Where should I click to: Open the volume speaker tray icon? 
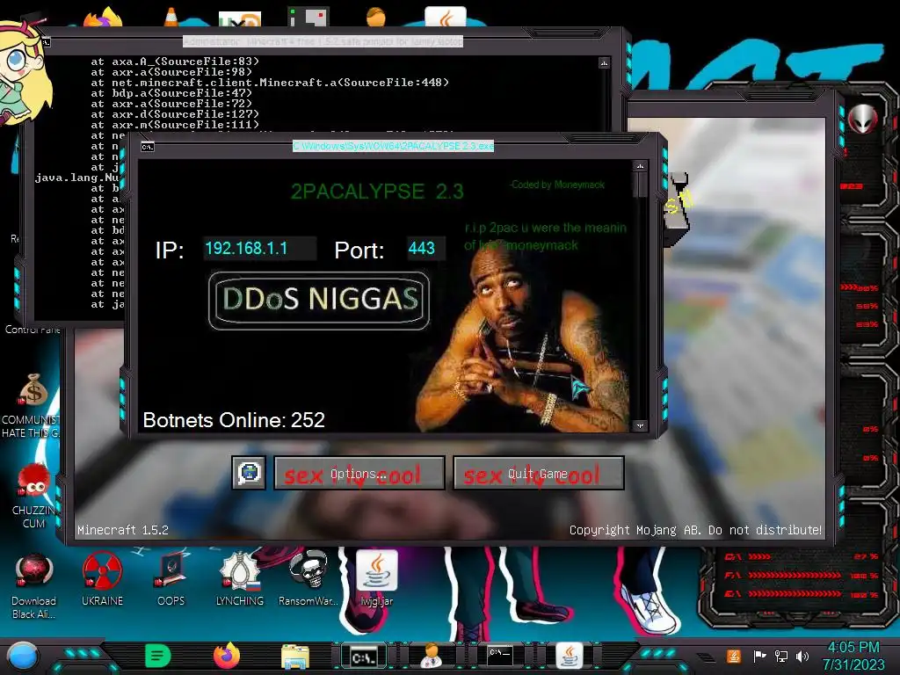[802, 656]
